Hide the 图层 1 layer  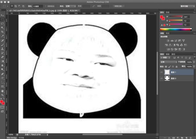[x=162, y=72]
